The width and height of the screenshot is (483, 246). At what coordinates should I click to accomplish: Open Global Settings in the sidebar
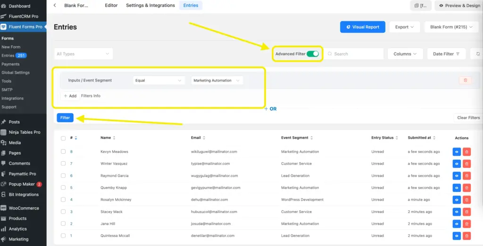click(16, 73)
